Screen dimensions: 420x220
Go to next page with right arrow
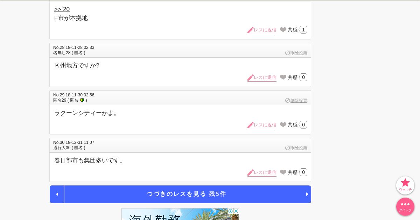[307, 194]
